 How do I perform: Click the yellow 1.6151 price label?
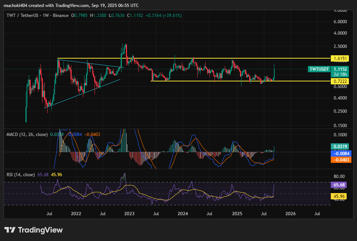[x=340, y=59]
